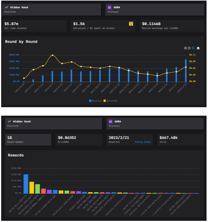Toggle the Revenue series in the legend
This screenshot has width=208, height=222.
[95, 101]
